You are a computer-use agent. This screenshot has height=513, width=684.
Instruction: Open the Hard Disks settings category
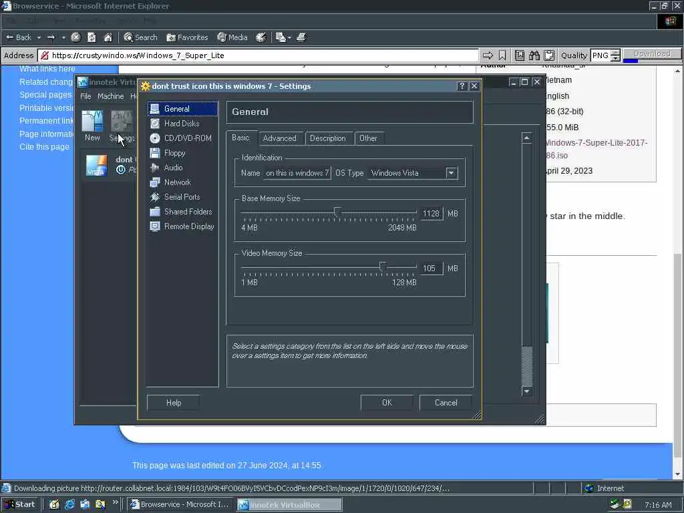182,124
